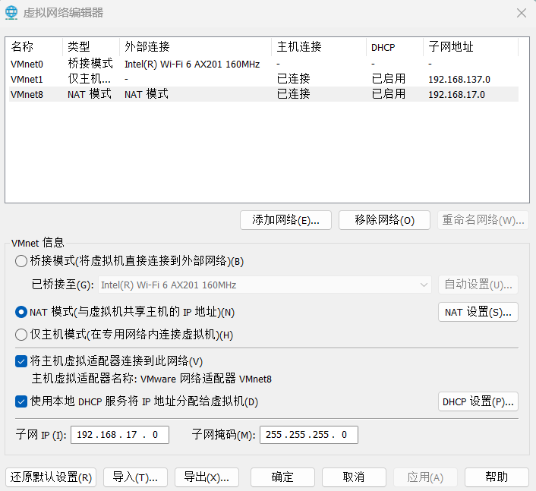536x491 pixels.
Task: Click the 子网 IP address input field
Action: point(119,435)
